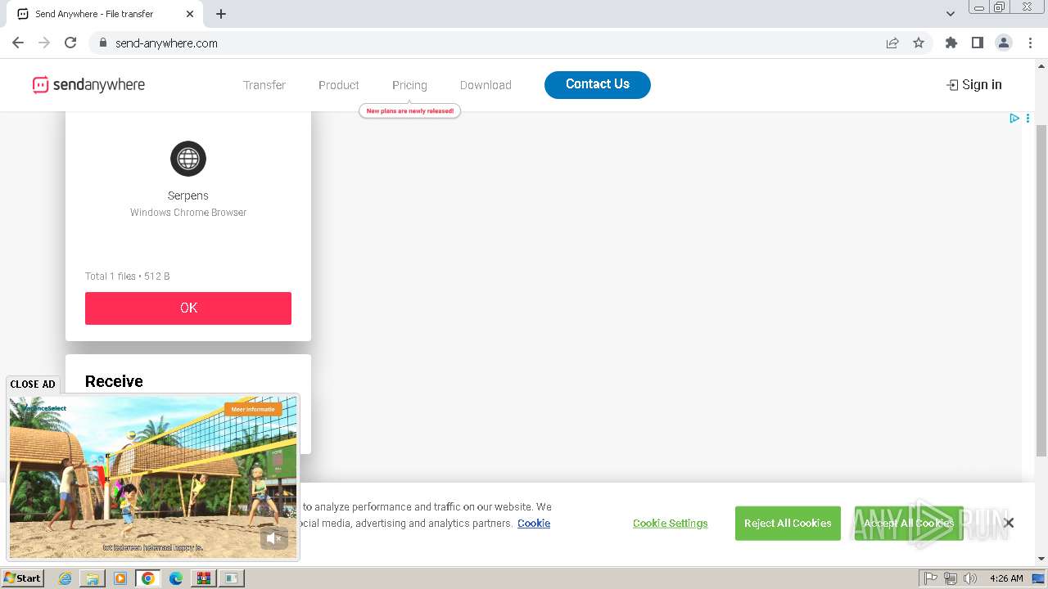The image size is (1048, 589).
Task: Click the Receive heading
Action: click(x=114, y=381)
